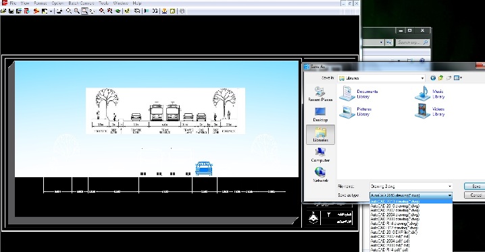Expand the File name combo box arrow

tap(449, 186)
